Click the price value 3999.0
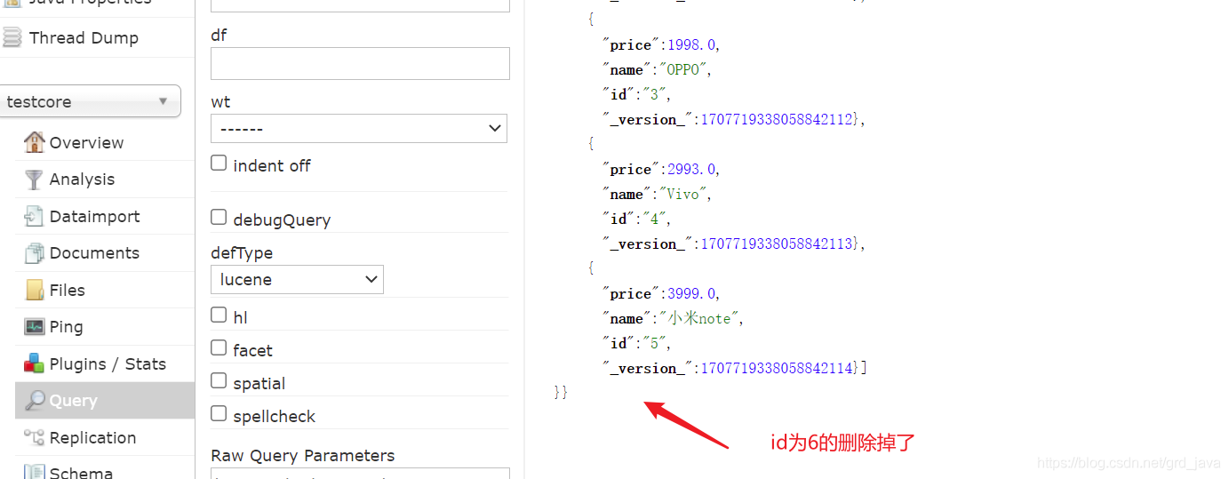Viewport: 1229px width, 479px height. [x=692, y=293]
